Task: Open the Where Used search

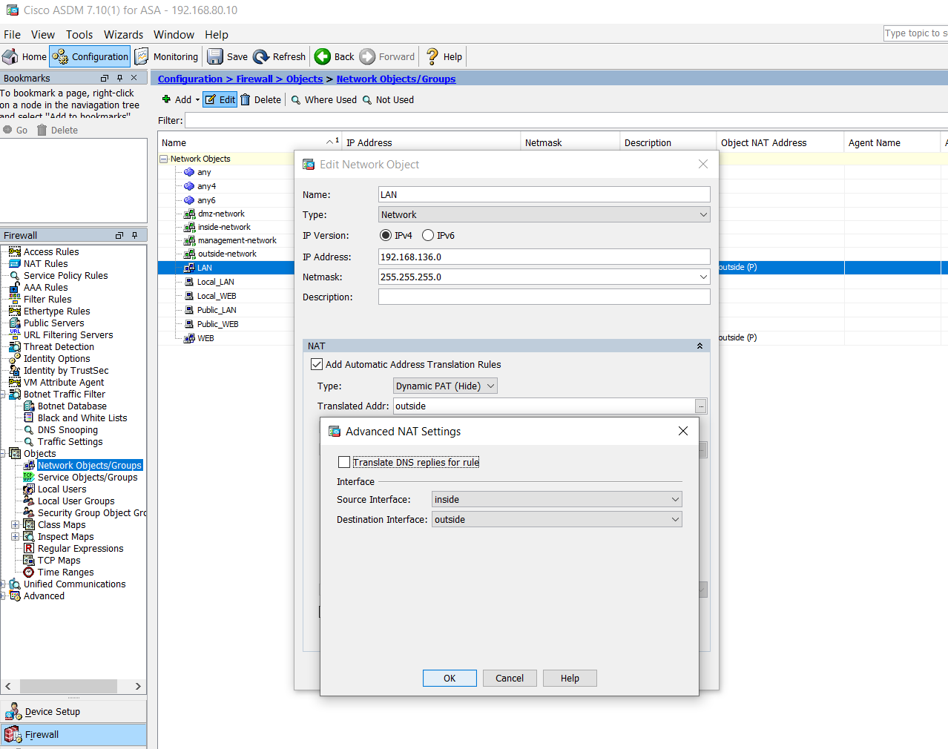Action: pos(323,100)
